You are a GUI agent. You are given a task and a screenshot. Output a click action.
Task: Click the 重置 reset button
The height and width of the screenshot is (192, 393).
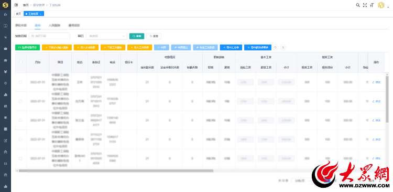[x=154, y=36]
